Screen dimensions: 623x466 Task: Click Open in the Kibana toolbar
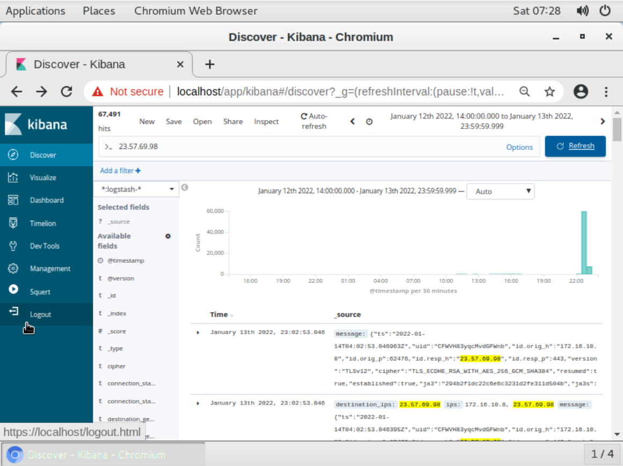pyautogui.click(x=202, y=122)
